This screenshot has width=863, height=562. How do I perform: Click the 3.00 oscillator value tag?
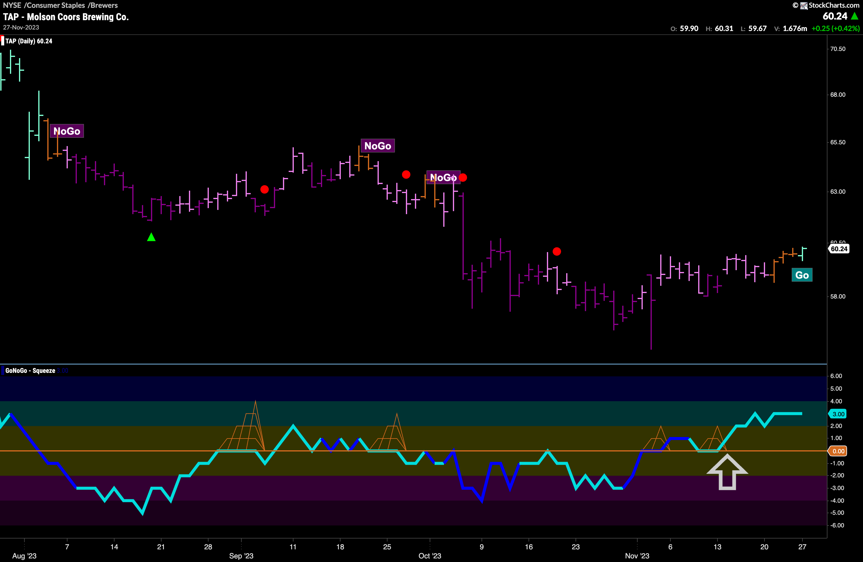(x=838, y=414)
